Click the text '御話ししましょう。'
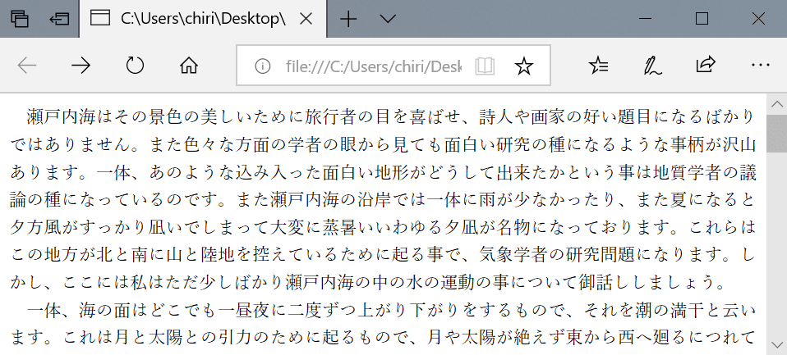This screenshot has height=355, width=787. 651,283
